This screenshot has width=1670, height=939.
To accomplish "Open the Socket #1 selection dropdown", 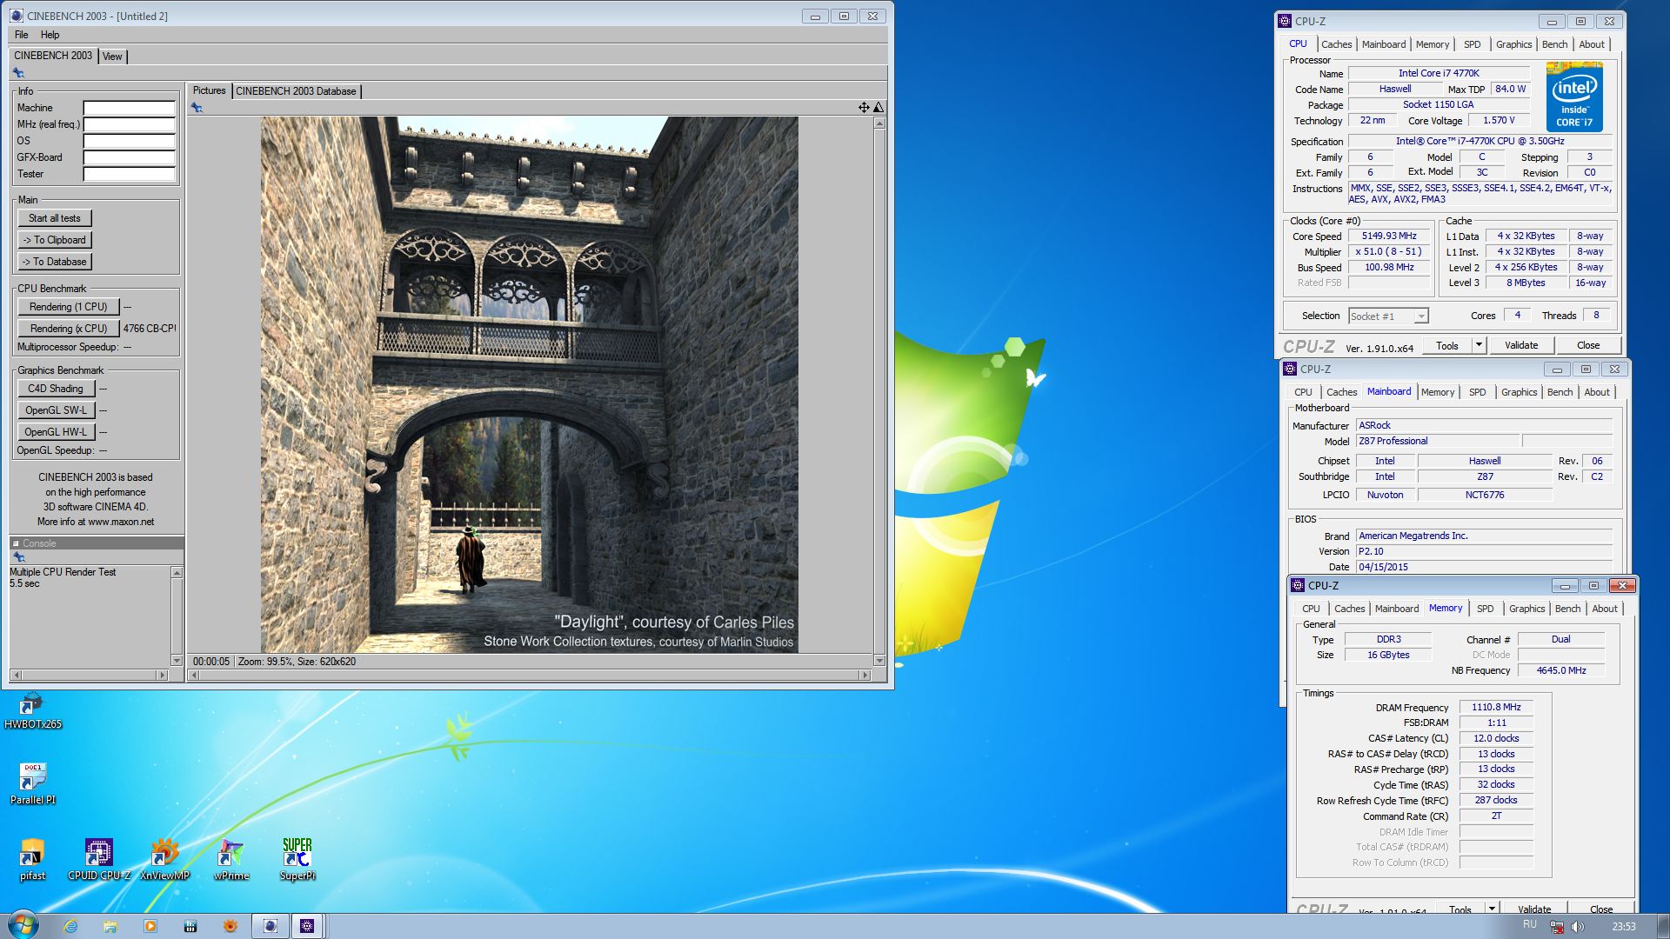I will click(x=1420, y=316).
